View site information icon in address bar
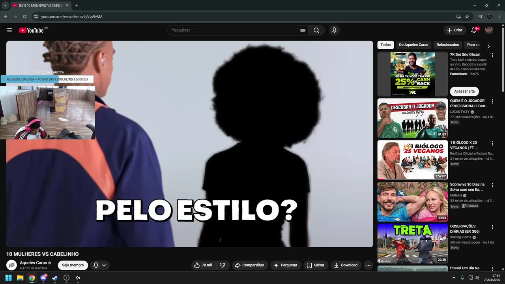Screen dimensions: 505x284 (x=36, y=17)
